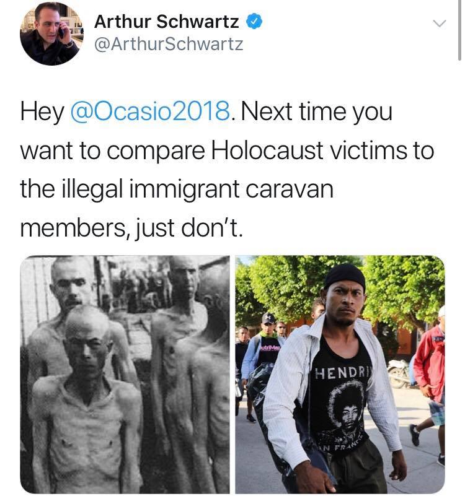Click "want to compare Holocaust victims to" line

[x=227, y=150]
